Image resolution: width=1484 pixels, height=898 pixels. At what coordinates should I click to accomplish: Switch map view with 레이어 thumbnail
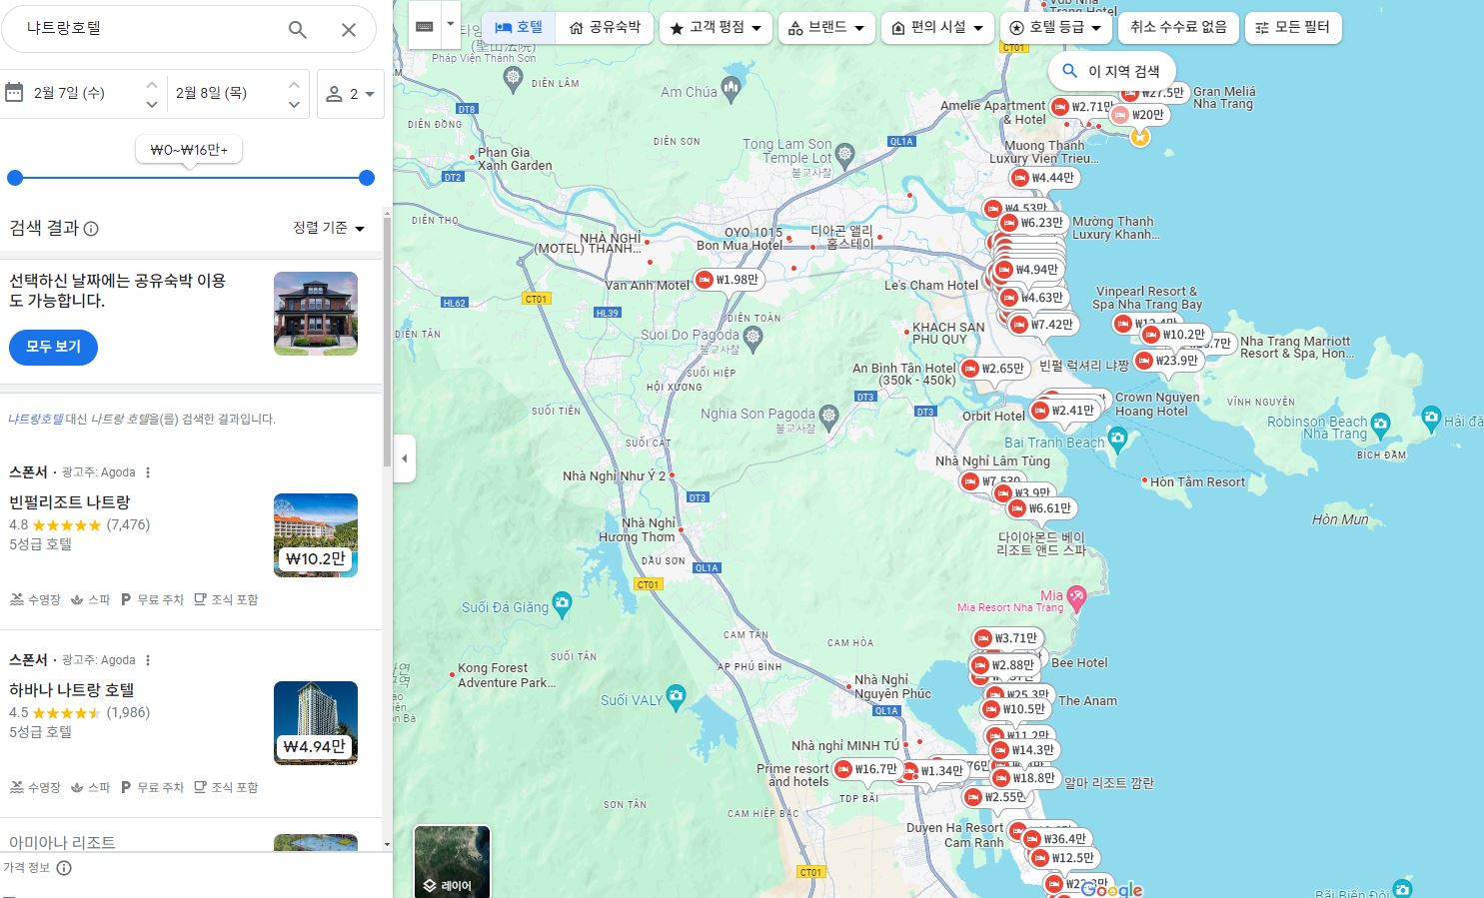pos(453,861)
